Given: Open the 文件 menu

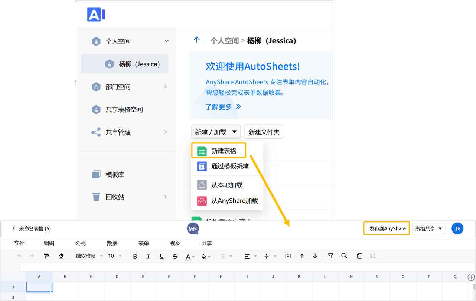Looking at the screenshot, I should [19, 243].
